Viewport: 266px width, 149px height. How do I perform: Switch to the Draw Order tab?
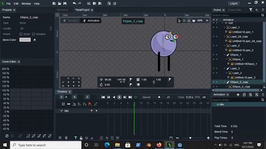pyautogui.click(x=235, y=10)
